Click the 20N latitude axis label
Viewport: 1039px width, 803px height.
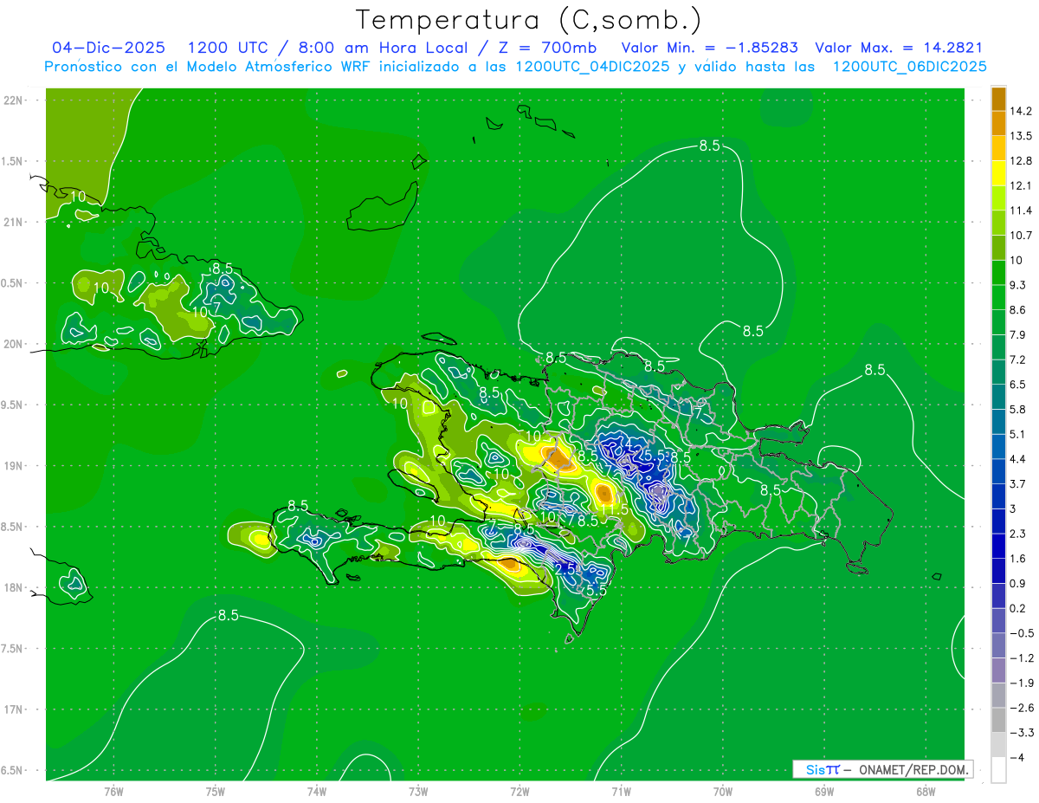[x=14, y=344]
